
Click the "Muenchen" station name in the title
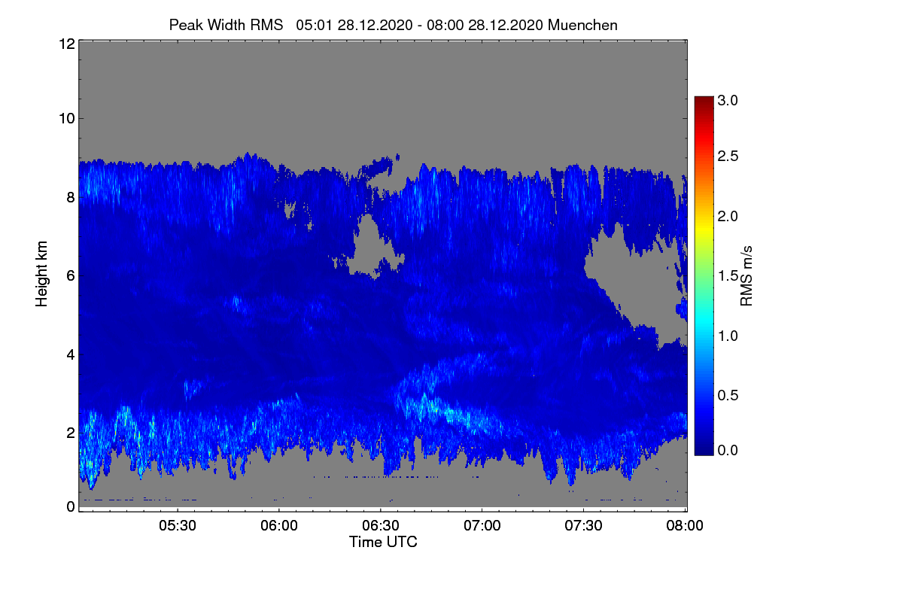(582, 25)
